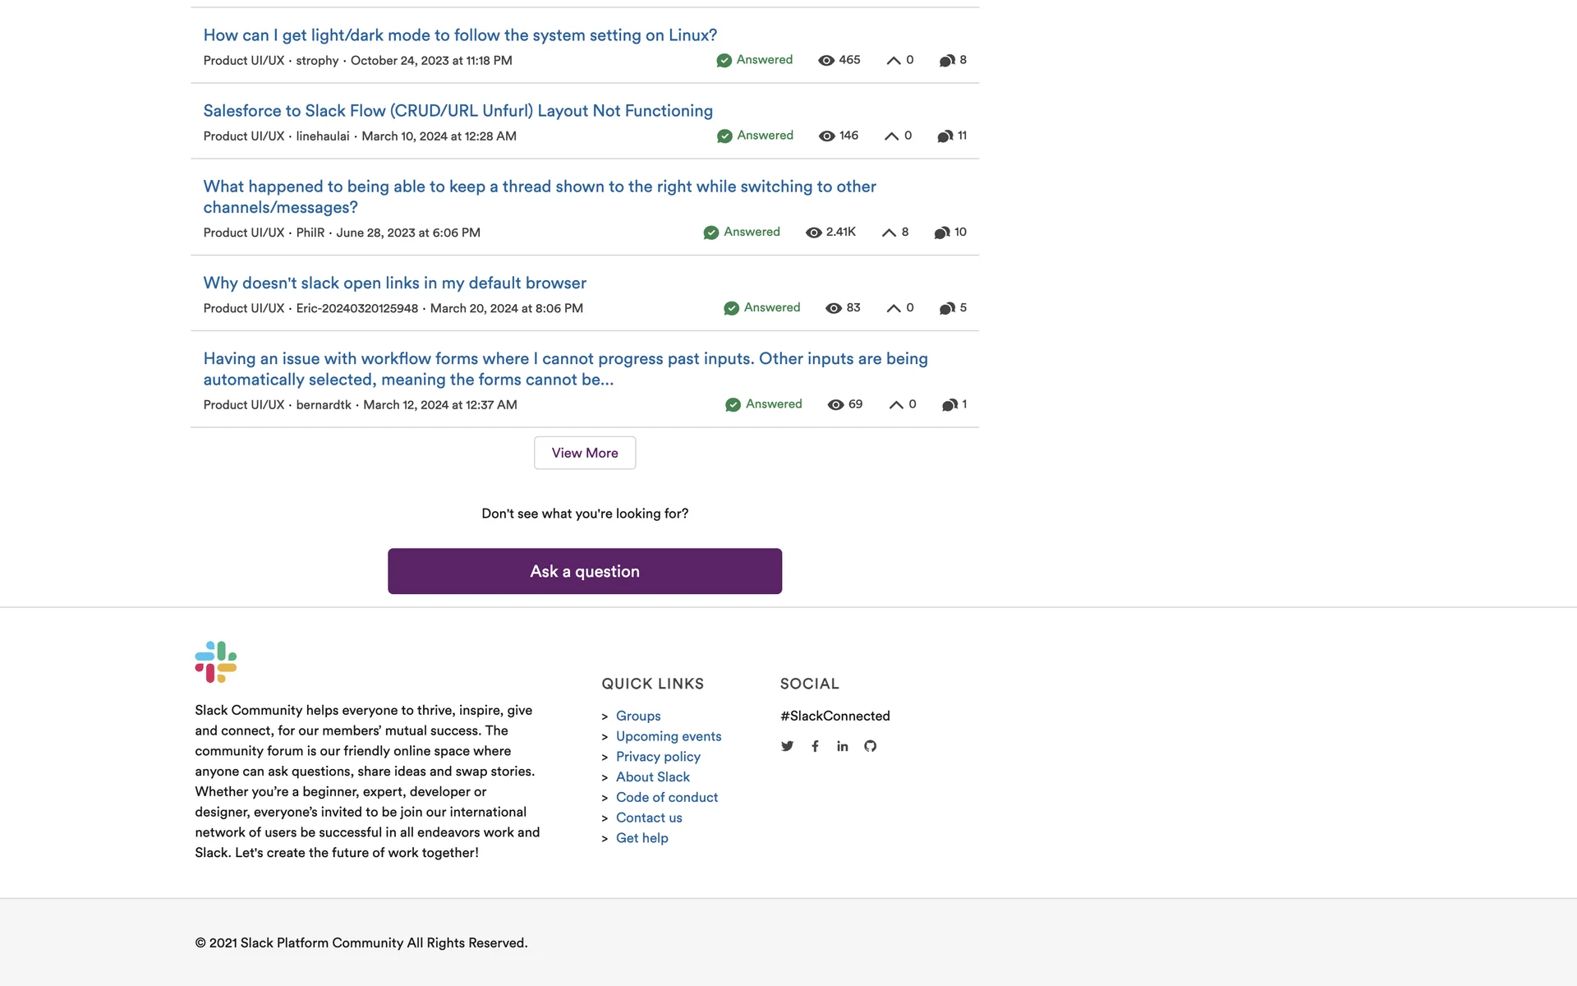Click upvote arrow on PhilR's thread question
This screenshot has width=1577, height=986.
click(889, 233)
